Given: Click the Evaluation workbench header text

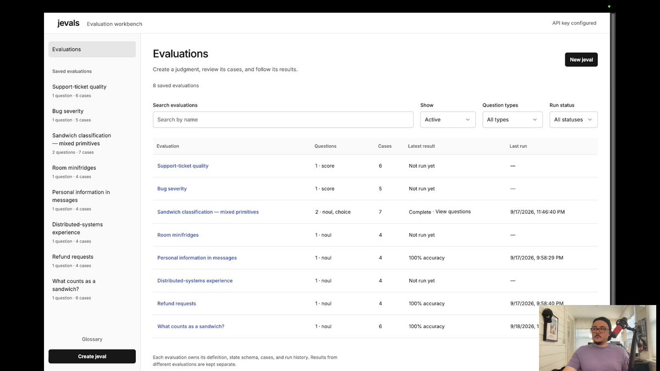Looking at the screenshot, I should [114, 24].
